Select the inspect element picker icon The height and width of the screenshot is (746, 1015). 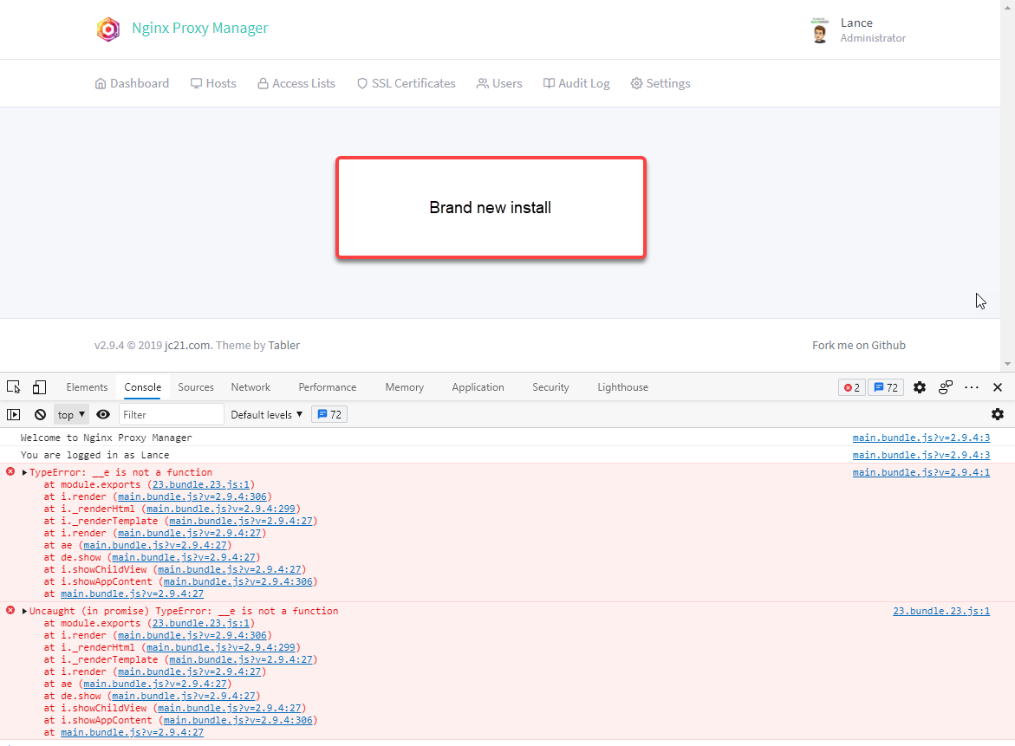(14, 387)
